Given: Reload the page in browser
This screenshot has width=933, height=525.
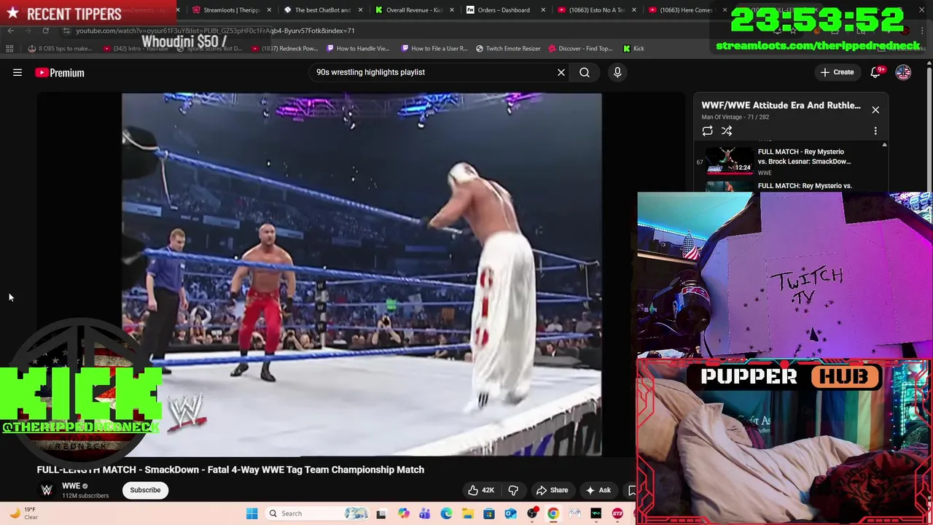Looking at the screenshot, I should 45,31.
